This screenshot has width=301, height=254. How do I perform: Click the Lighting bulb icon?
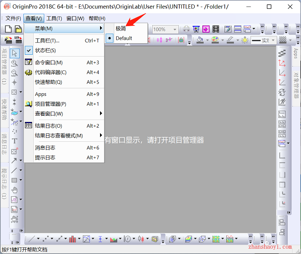pyautogui.click(x=245, y=40)
